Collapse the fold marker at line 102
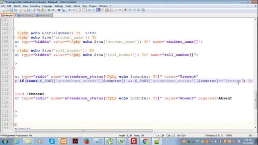 click(x=13, y=29)
